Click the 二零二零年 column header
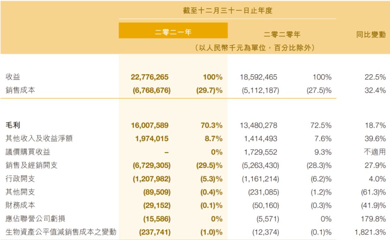Image resolution: width=390 pixels, height=240 pixels. (282, 34)
